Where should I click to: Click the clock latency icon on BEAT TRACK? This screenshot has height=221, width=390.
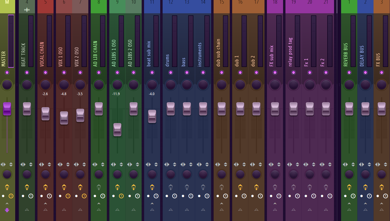[31, 196]
